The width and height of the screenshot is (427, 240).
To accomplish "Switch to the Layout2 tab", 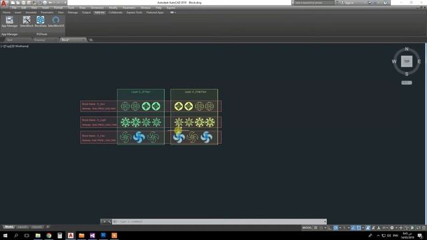I will click(x=37, y=227).
